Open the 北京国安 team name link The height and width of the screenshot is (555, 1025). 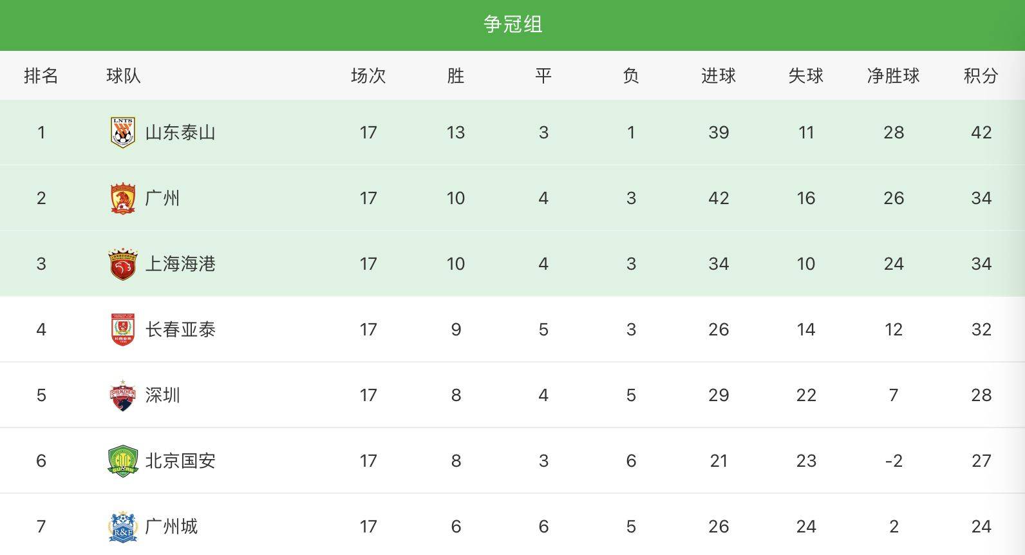coord(180,461)
